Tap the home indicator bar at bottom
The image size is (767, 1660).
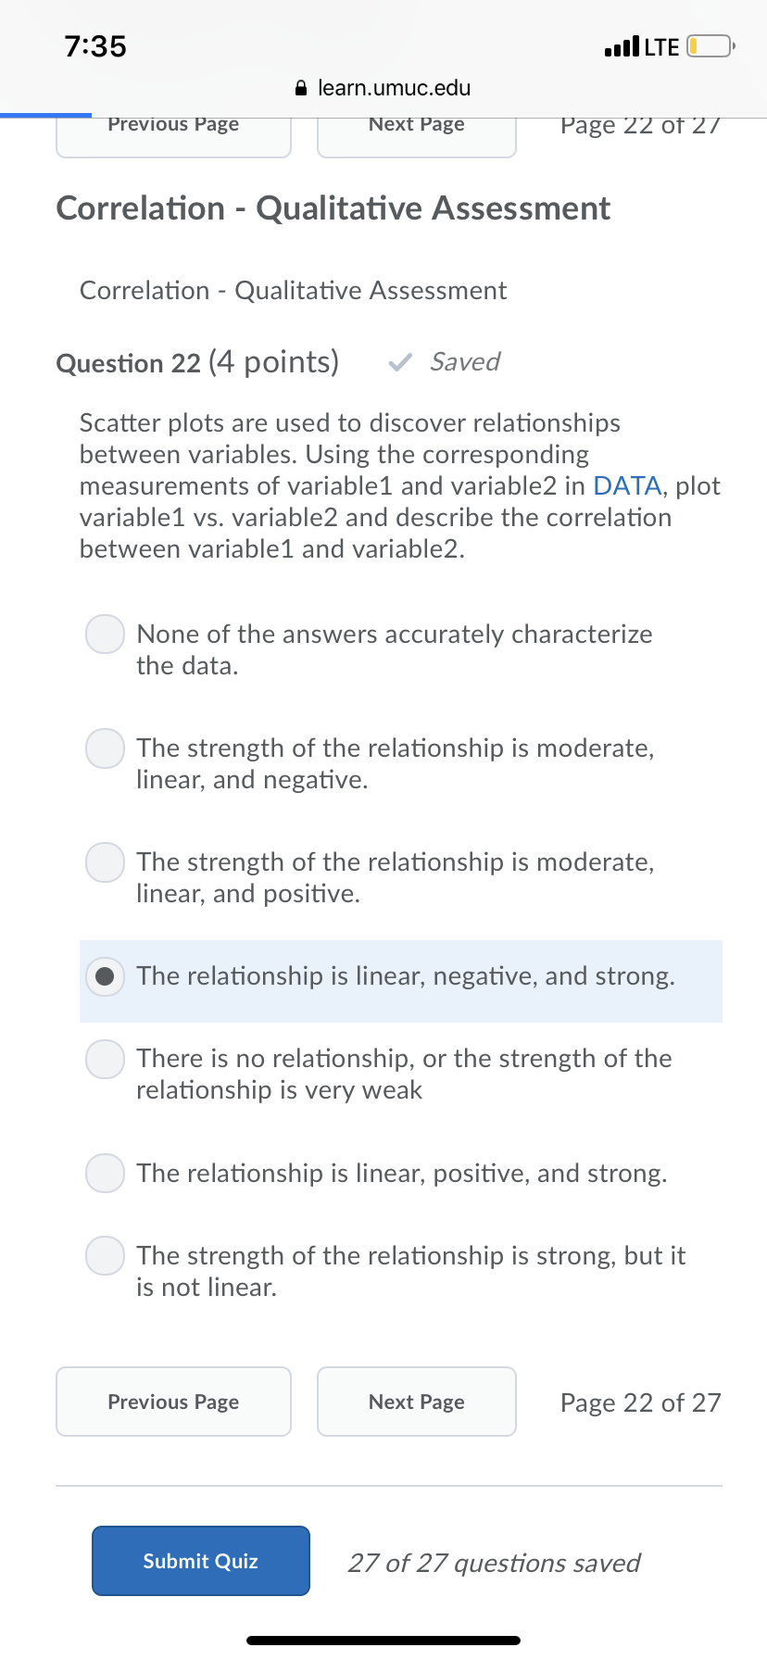click(383, 1641)
